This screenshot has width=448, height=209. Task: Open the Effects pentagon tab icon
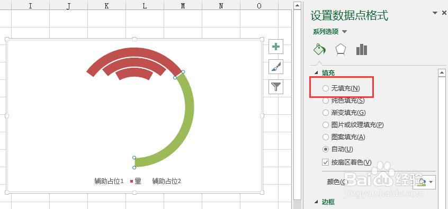pos(341,49)
